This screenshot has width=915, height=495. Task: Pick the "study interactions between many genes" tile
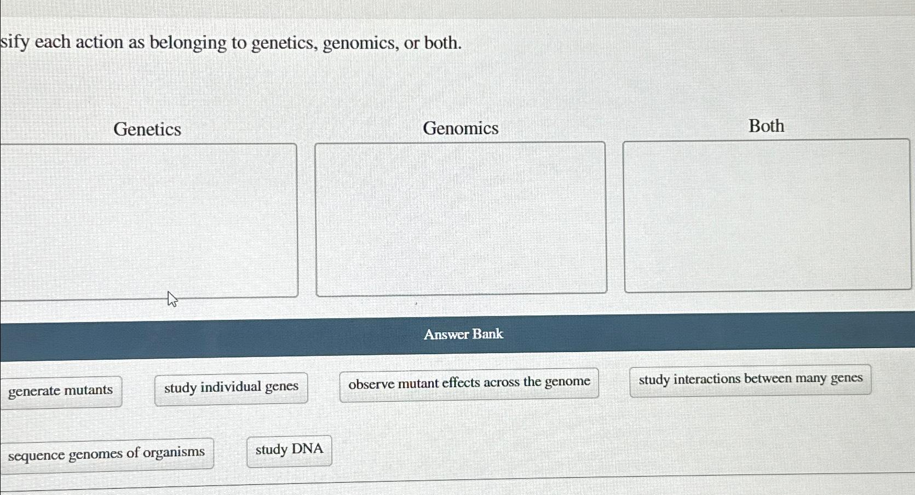pyautogui.click(x=750, y=378)
